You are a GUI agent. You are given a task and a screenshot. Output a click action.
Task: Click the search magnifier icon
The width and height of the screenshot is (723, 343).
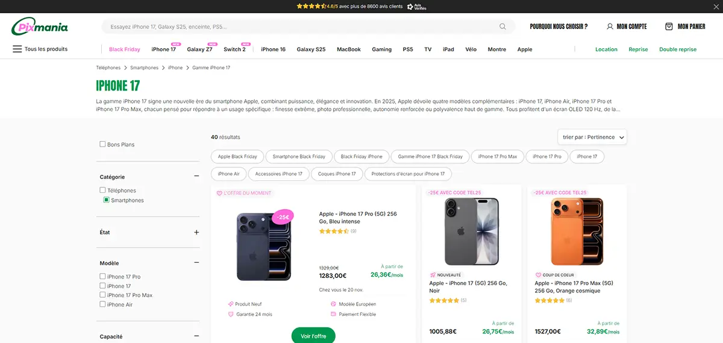pos(502,27)
